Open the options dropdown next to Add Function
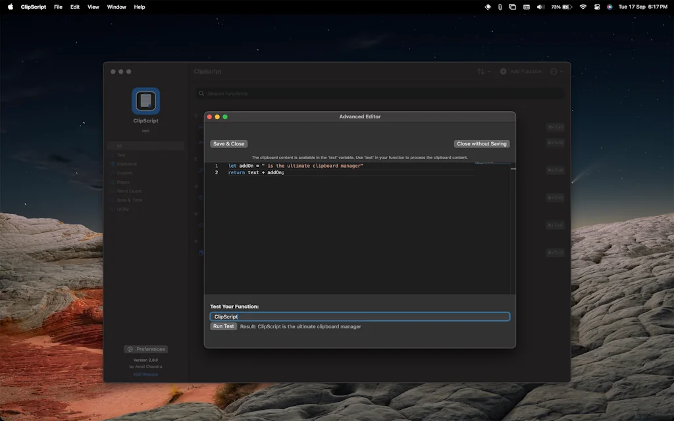 coord(554,71)
